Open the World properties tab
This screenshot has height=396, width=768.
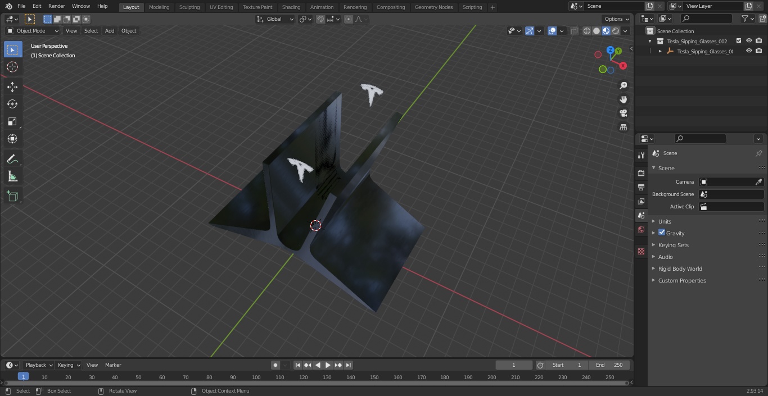click(641, 229)
